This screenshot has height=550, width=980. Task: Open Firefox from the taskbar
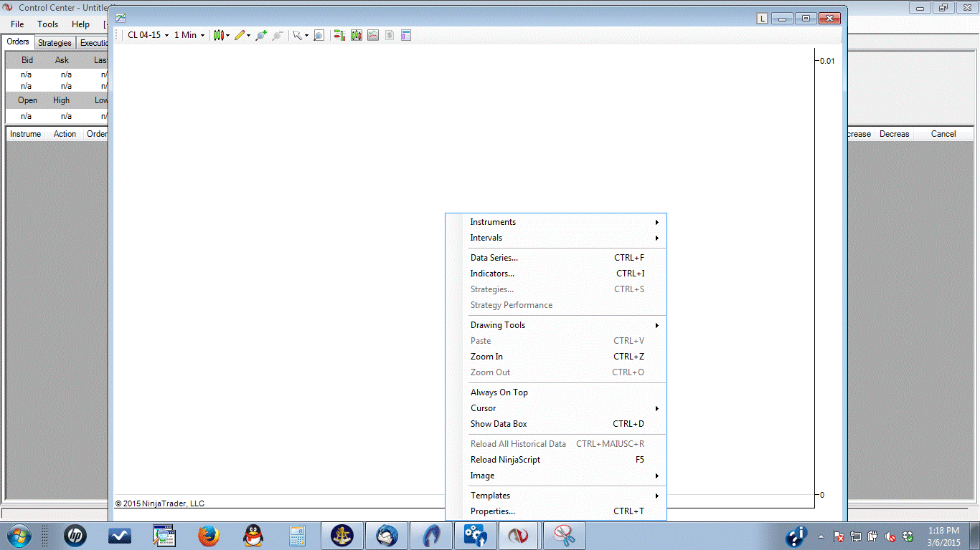(x=209, y=536)
